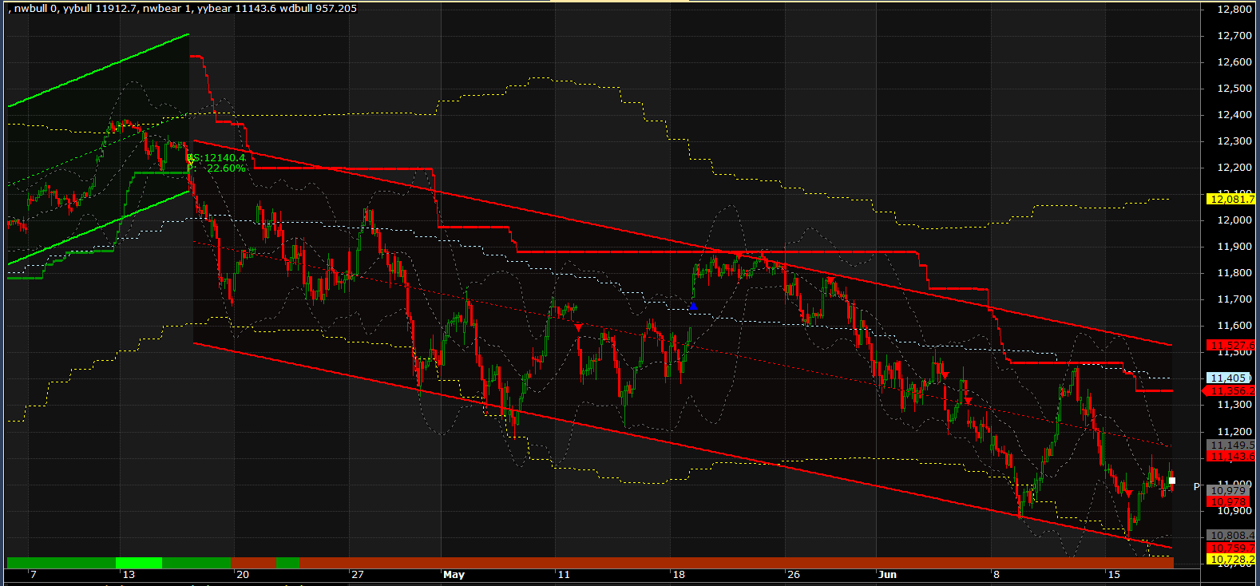The image size is (1260, 586).
Task: Click the 12,300 price axis label
Action: coord(1234,141)
